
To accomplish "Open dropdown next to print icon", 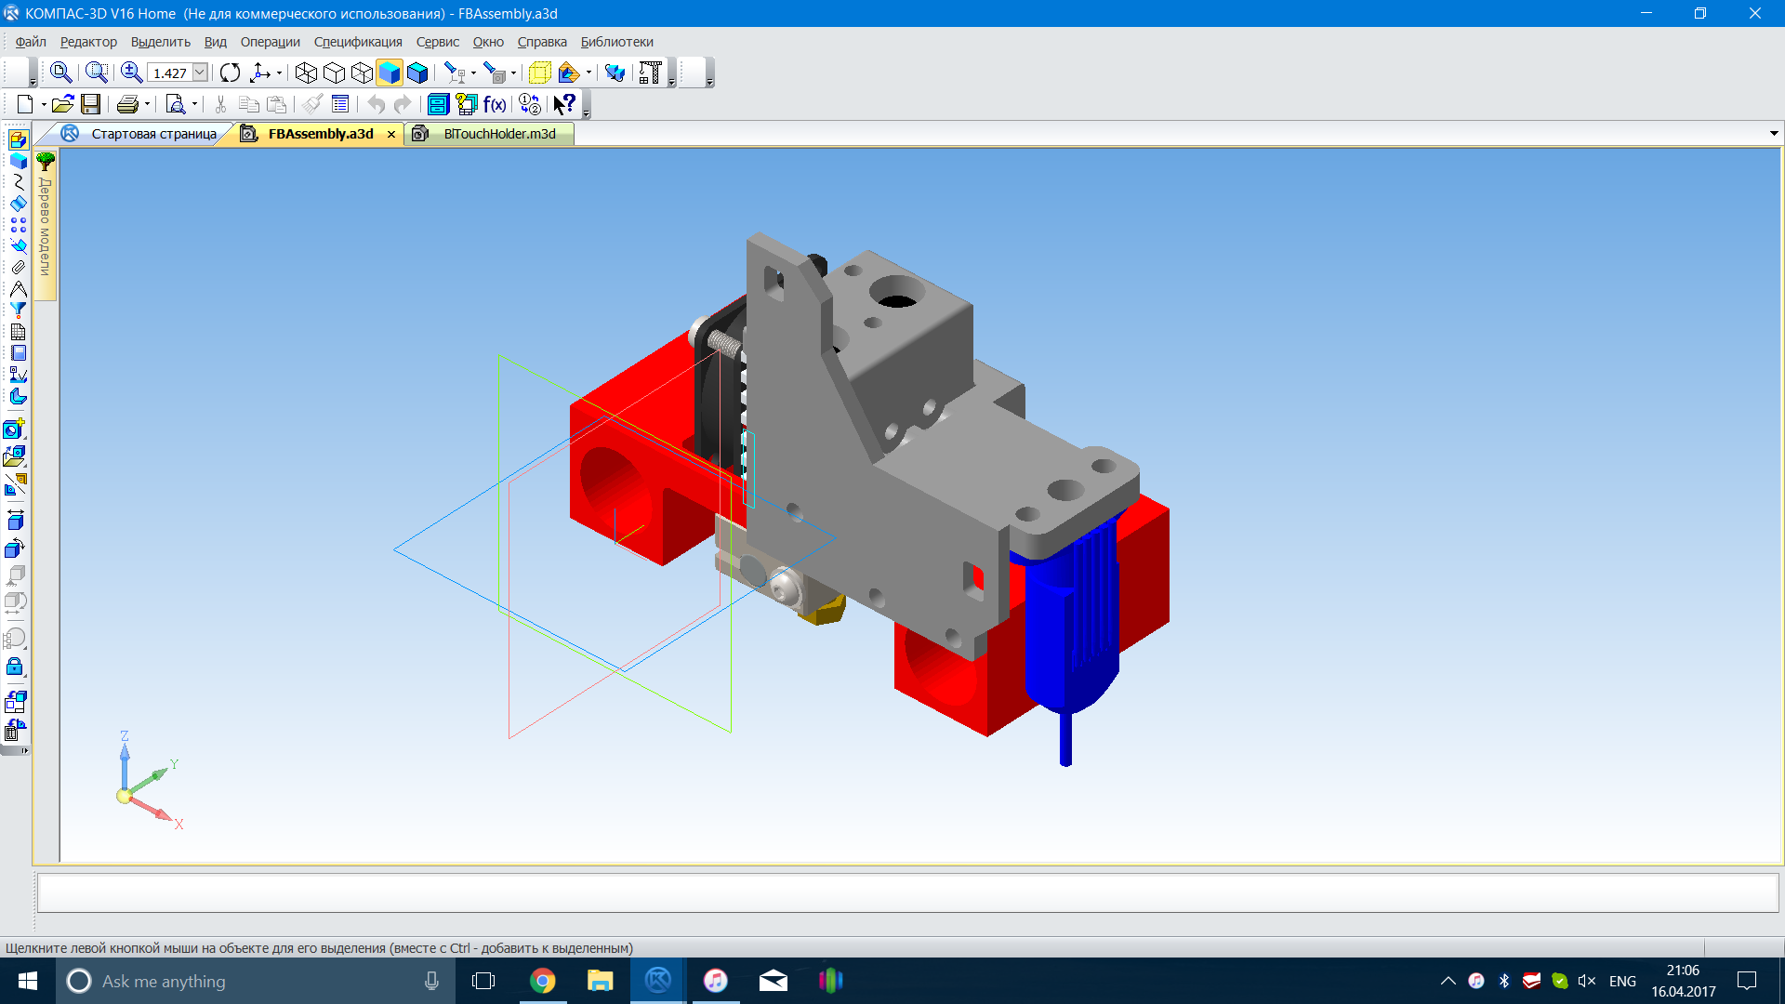I will tap(147, 105).
